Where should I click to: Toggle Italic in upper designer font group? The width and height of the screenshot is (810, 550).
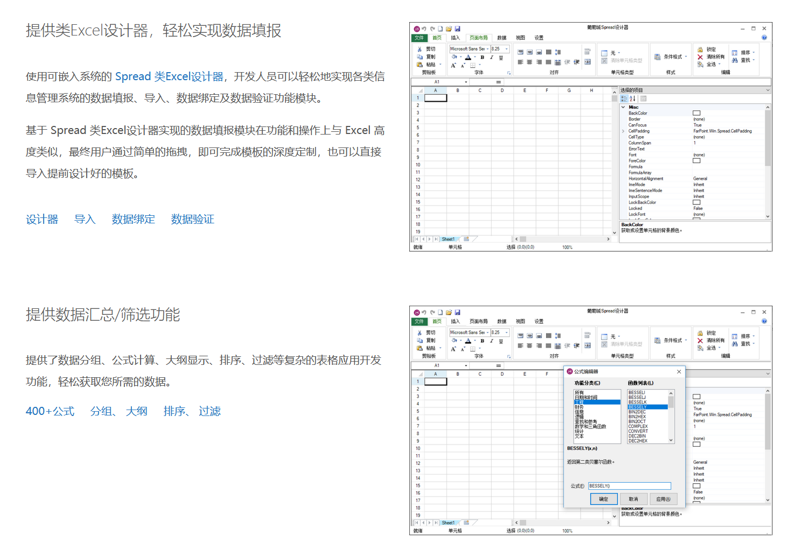coord(491,57)
